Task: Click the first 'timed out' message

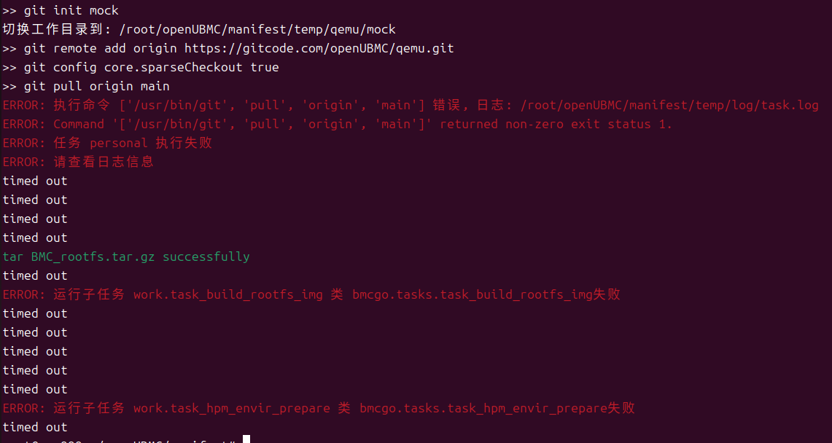Action: click(35, 181)
